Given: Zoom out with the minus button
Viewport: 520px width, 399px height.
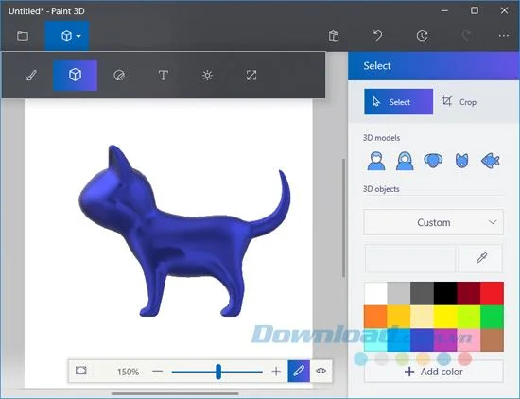Looking at the screenshot, I should pyautogui.click(x=158, y=371).
